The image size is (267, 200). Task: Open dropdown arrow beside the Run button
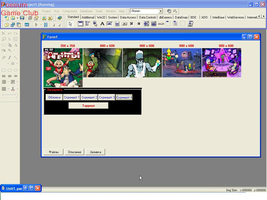click(41, 25)
